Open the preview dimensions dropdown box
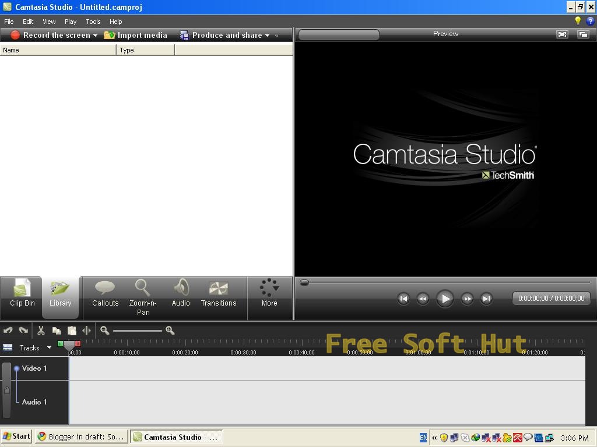The height and width of the screenshot is (447, 597). 339,34
